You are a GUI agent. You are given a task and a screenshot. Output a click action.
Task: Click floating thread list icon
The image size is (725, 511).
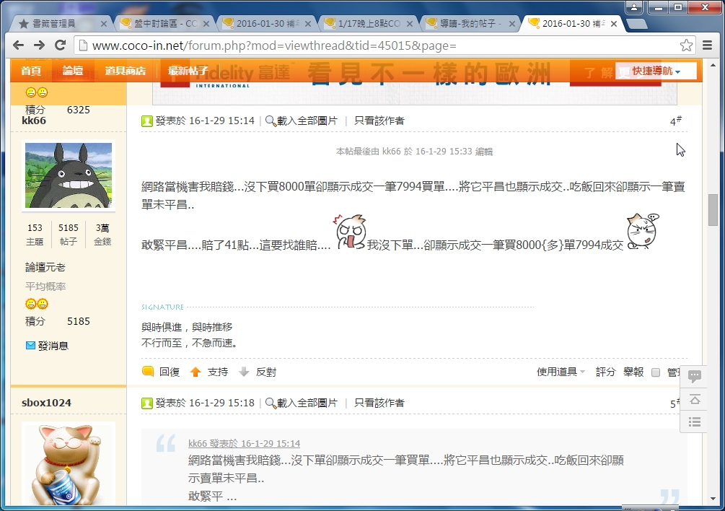[694, 422]
